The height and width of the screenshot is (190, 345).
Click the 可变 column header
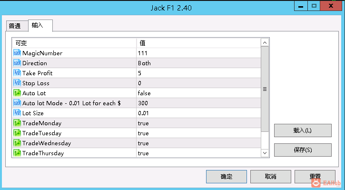(x=74, y=43)
